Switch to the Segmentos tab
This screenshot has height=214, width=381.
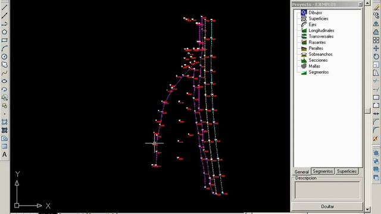click(x=323, y=171)
